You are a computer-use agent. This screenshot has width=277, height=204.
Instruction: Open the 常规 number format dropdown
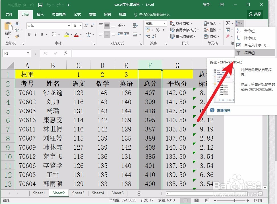click(165, 23)
